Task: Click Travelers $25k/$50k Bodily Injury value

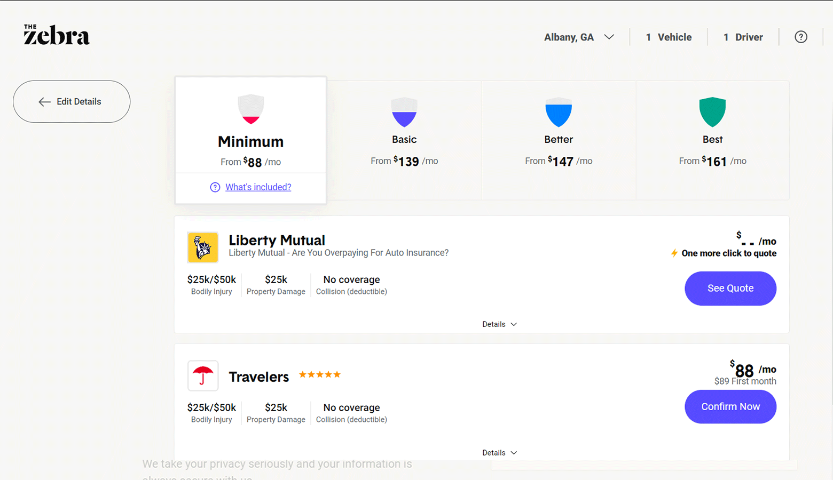Action: (211, 407)
